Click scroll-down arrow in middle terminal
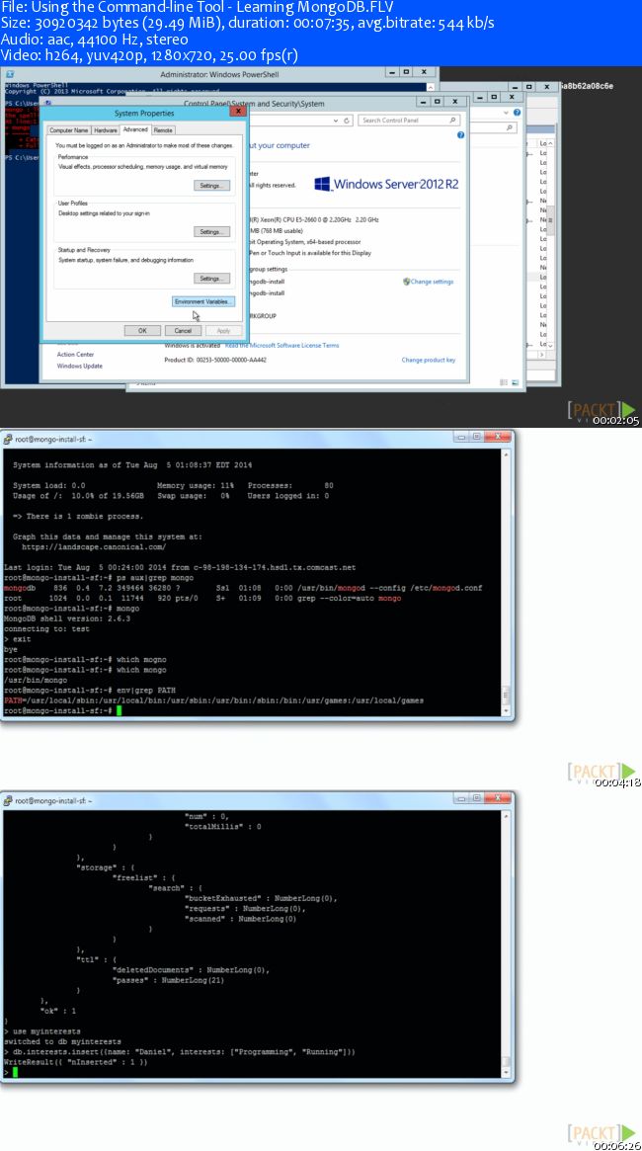The image size is (642, 1151). [x=507, y=711]
